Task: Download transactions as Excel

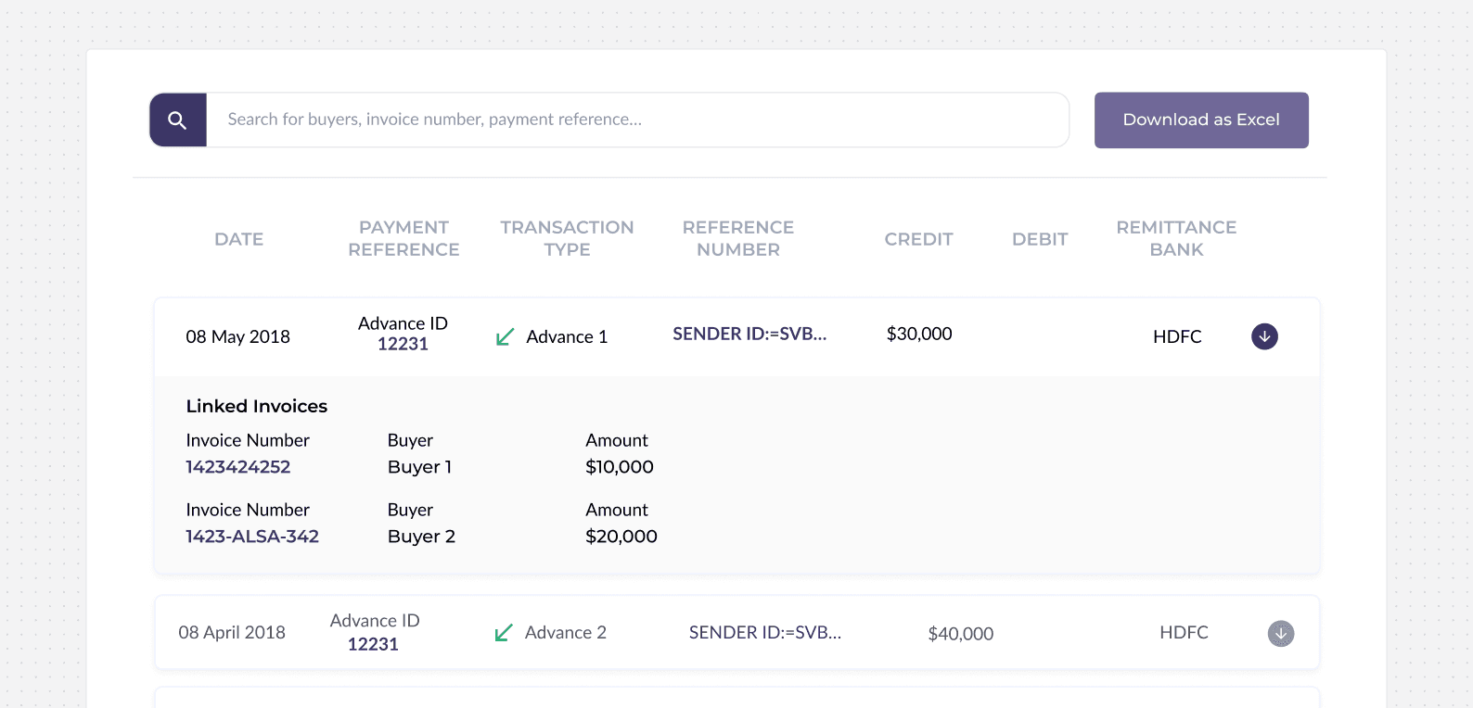Action: pos(1200,120)
